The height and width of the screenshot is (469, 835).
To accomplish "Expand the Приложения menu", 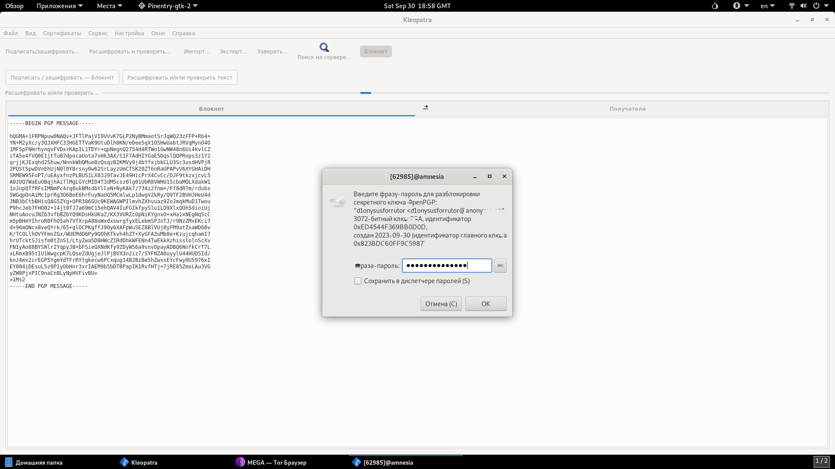I will [59, 6].
